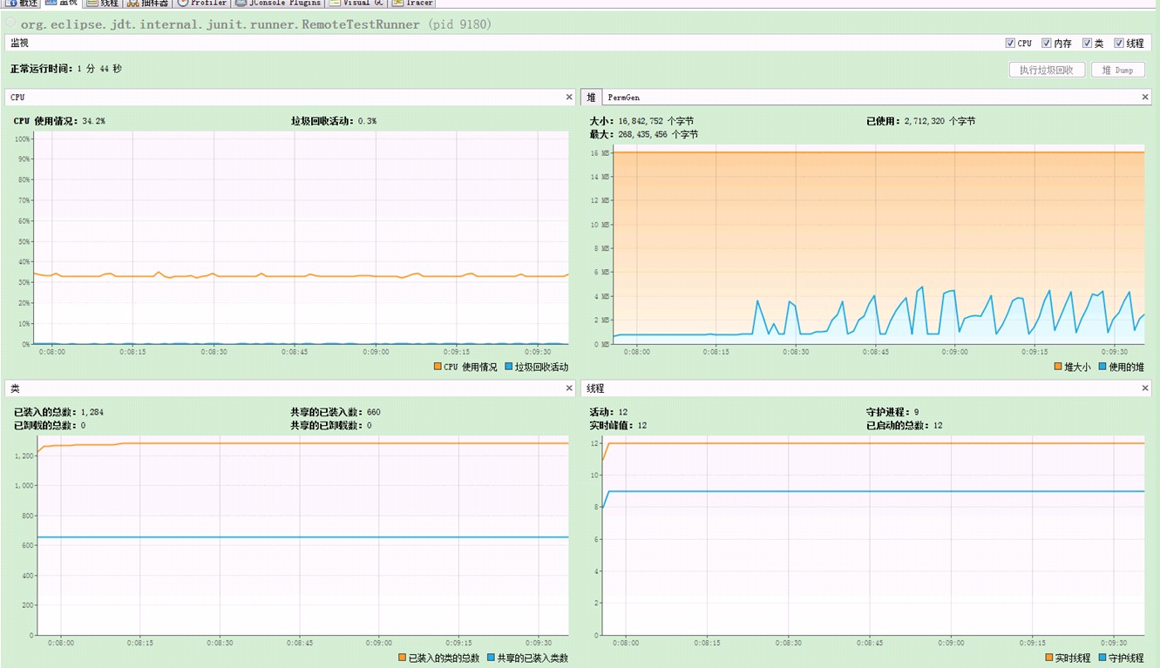Click the 已卸载的总数 0 value
Image resolution: width=1160 pixels, height=668 pixels.
(x=83, y=425)
